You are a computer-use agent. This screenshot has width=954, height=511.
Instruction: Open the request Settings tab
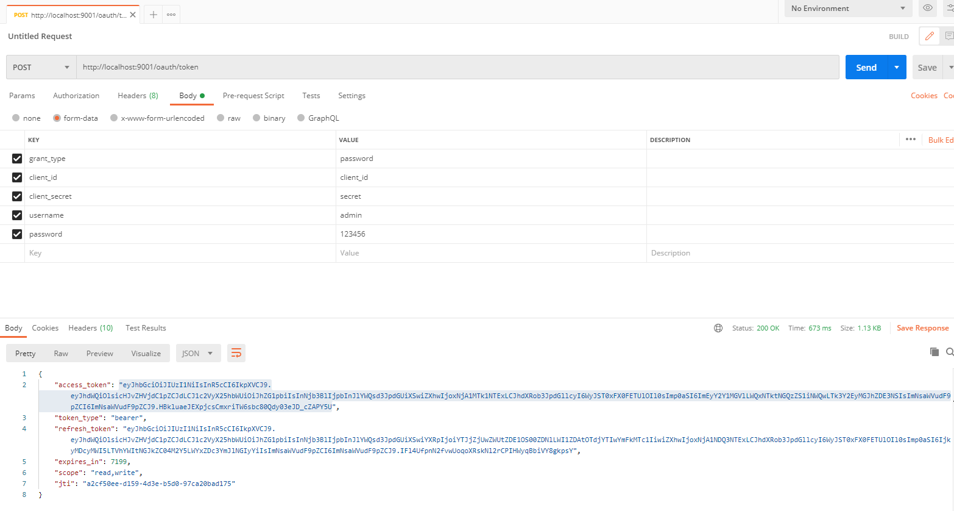click(352, 96)
